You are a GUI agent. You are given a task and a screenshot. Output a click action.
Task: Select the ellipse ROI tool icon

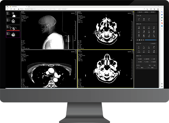pos(144,51)
